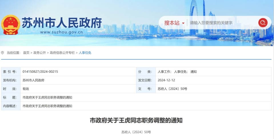Viewport: 274px width, 139px height.
Task: Click the location pin icon by 当前位置
Action: (x=3, y=53)
